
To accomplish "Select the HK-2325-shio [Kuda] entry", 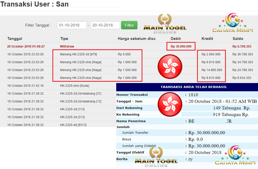I will click(74, 86).
